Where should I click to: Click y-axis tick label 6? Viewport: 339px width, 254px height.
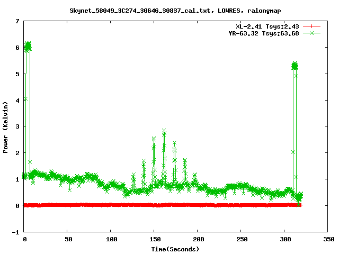point(17,48)
